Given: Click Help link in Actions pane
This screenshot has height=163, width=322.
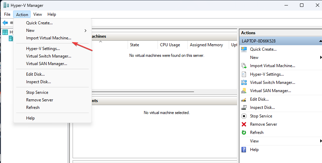Looking at the screenshot, I should (254, 150).
